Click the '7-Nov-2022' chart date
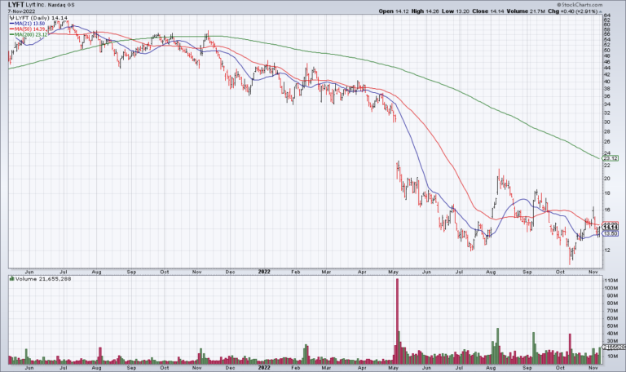 pyautogui.click(x=21, y=11)
